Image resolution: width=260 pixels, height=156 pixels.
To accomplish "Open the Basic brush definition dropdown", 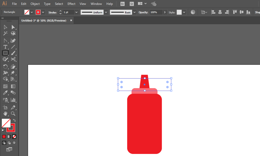I will click(134, 12).
